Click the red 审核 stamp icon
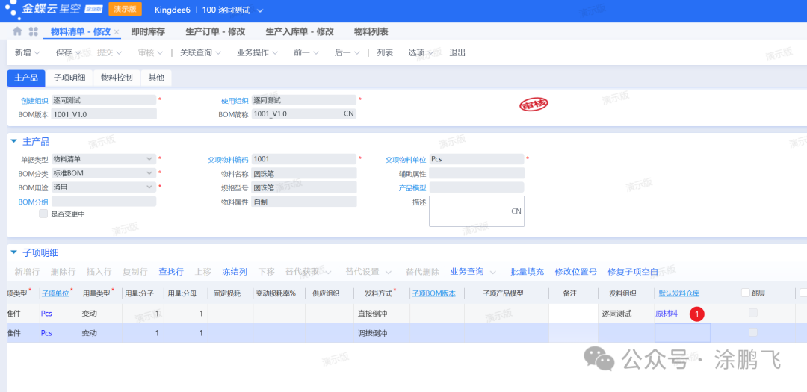The image size is (807, 392). click(534, 105)
